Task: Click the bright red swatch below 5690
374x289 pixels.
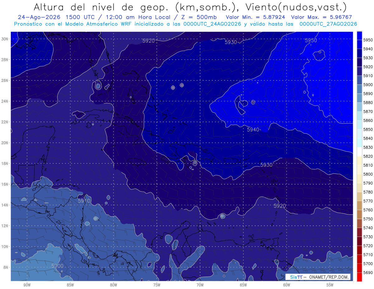Action: [x=359, y=277]
